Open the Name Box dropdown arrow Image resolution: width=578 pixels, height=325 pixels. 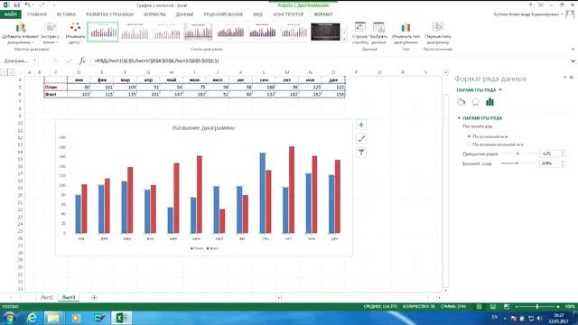(34, 60)
